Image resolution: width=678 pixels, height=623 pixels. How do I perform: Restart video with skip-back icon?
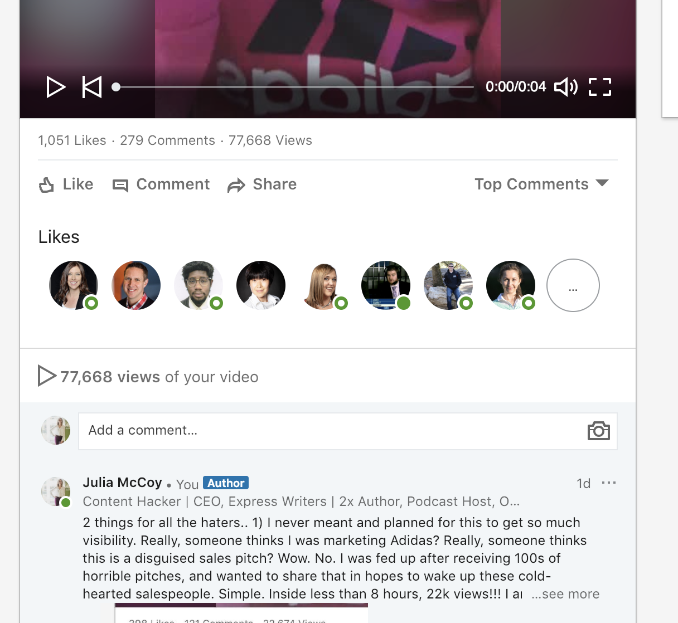pyautogui.click(x=92, y=87)
